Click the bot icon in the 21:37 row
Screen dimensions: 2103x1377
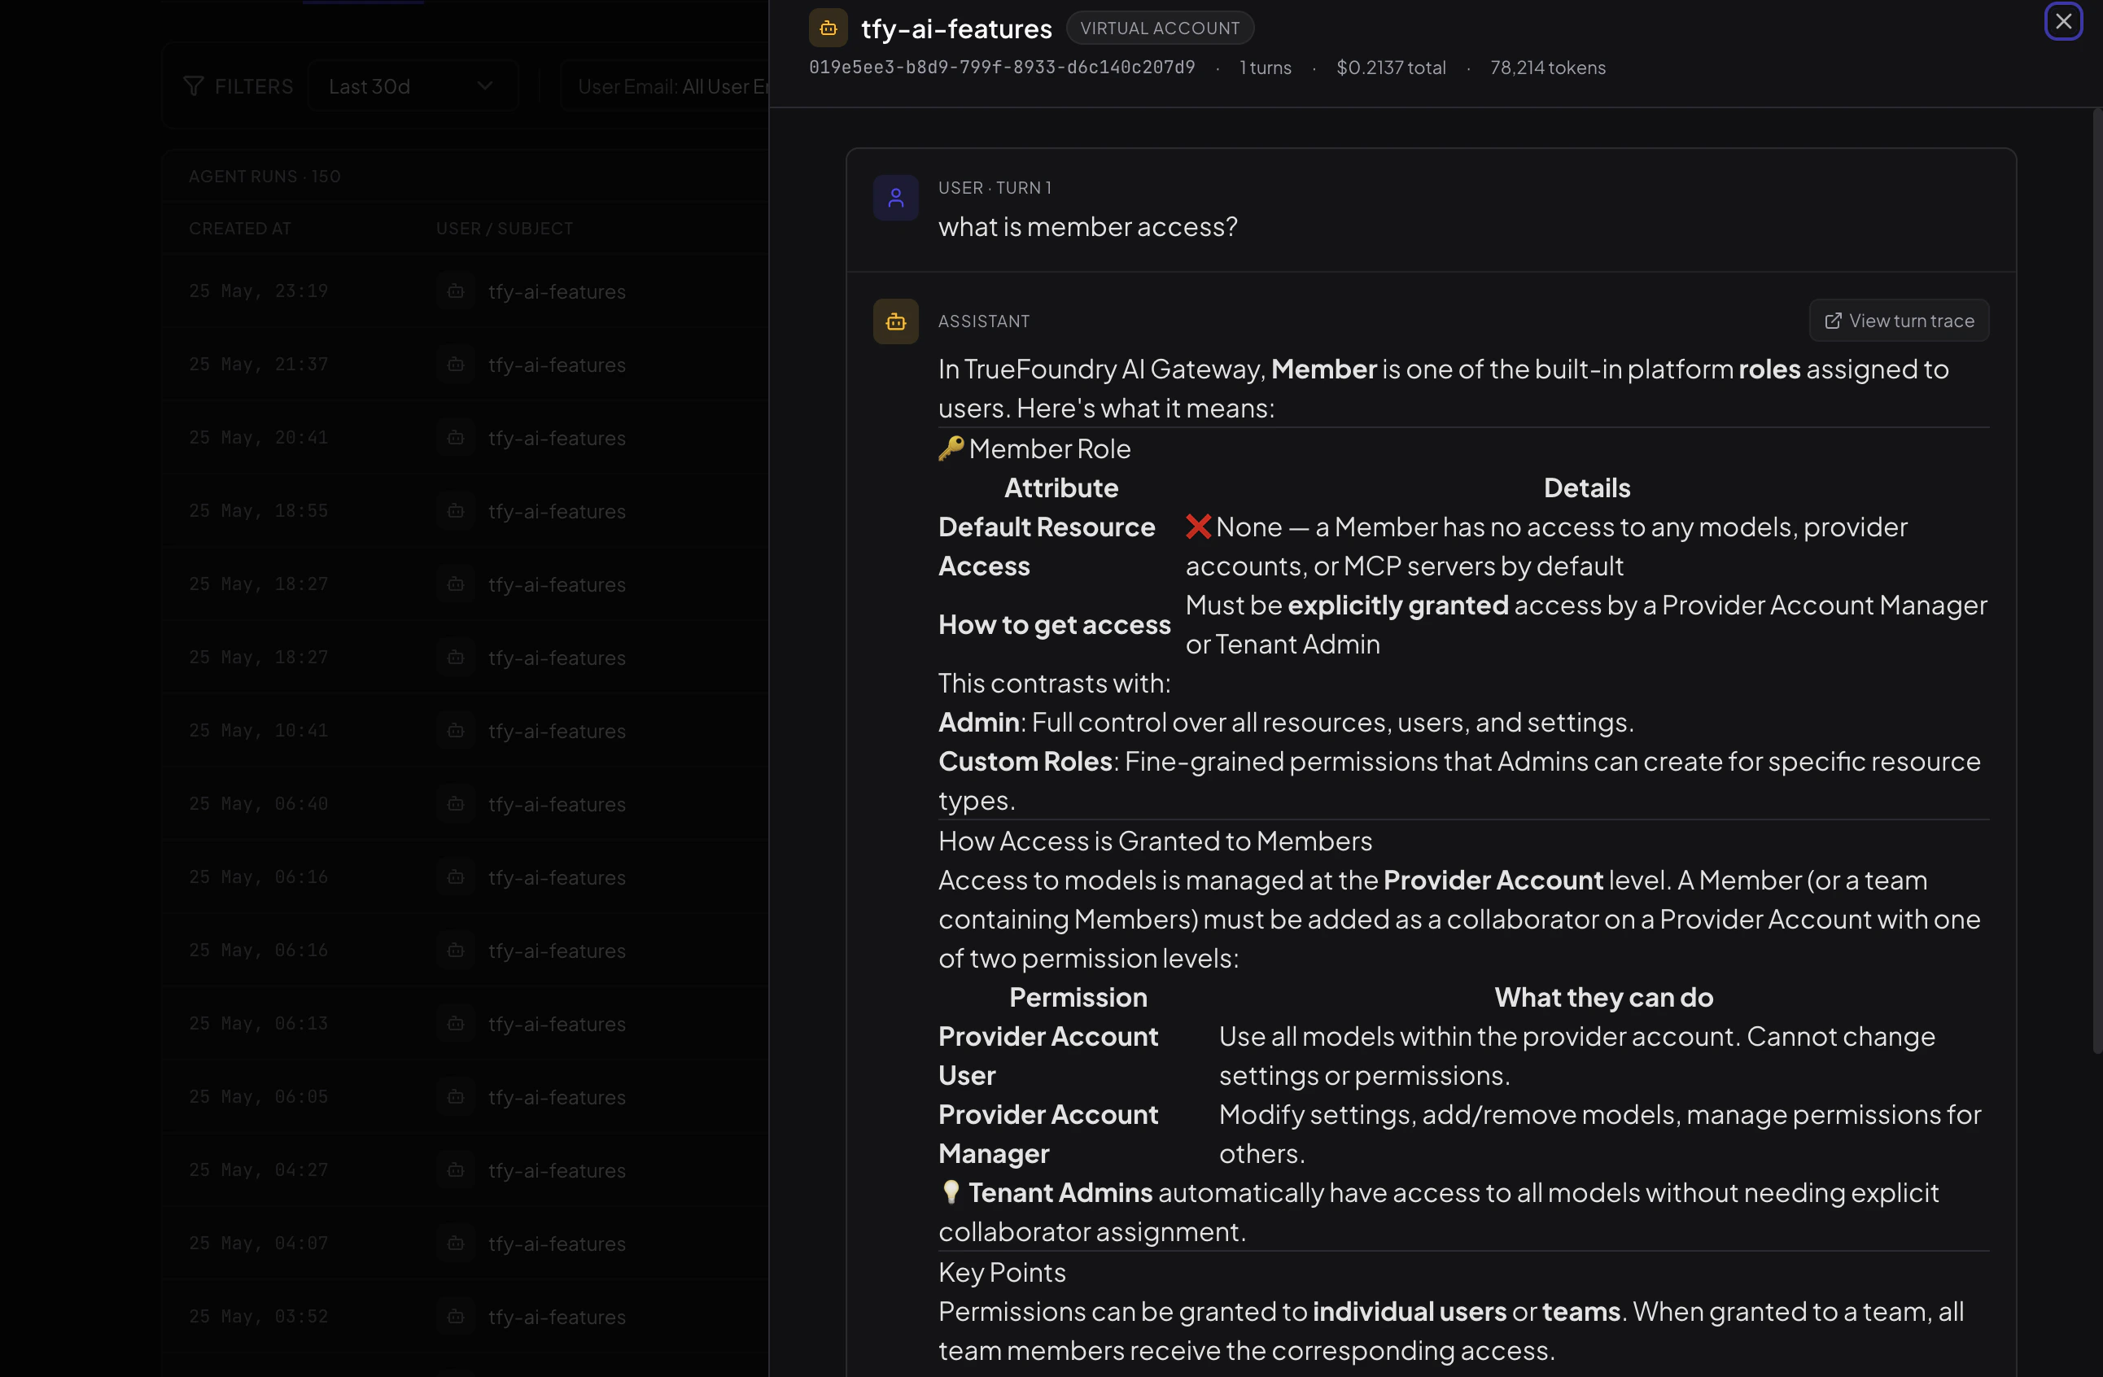455,364
